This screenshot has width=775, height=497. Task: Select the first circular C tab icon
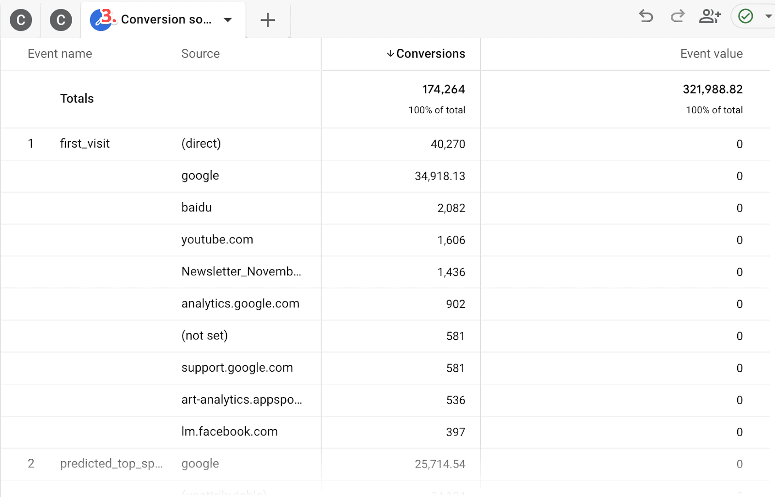[x=20, y=20]
